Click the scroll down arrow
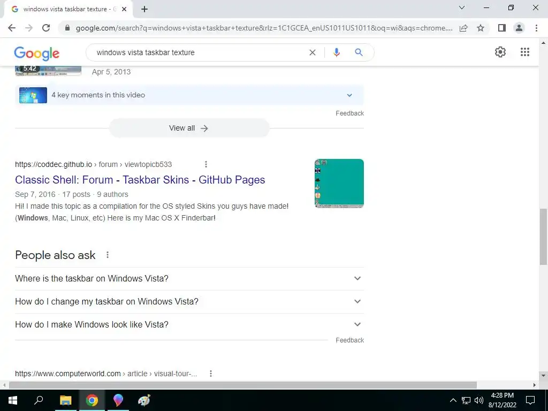The image size is (548, 411). pos(543,375)
